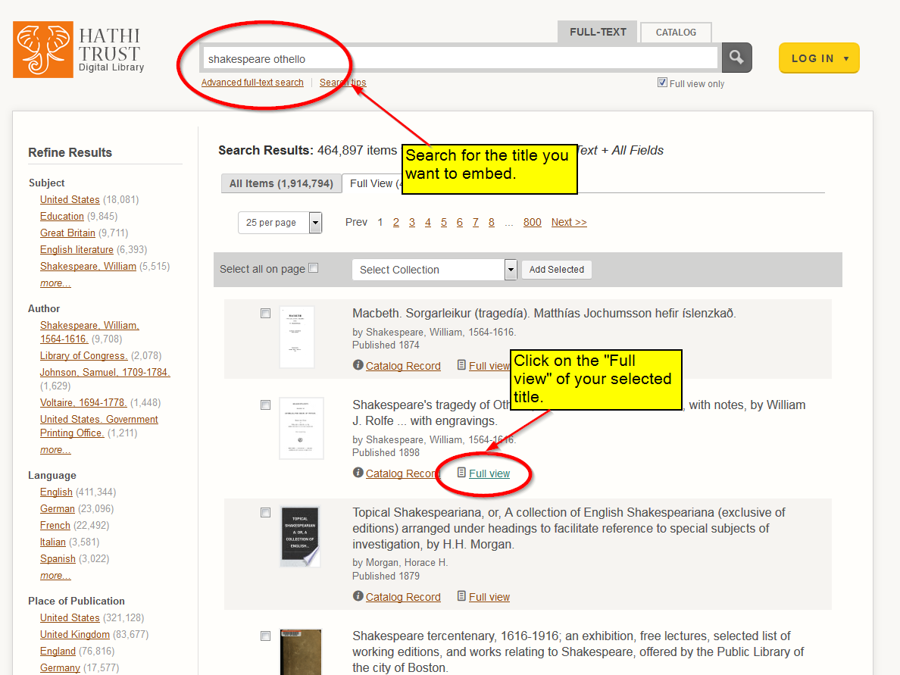Click the HathiTrust elephant logo
This screenshot has height=675, width=900.
tap(43, 49)
